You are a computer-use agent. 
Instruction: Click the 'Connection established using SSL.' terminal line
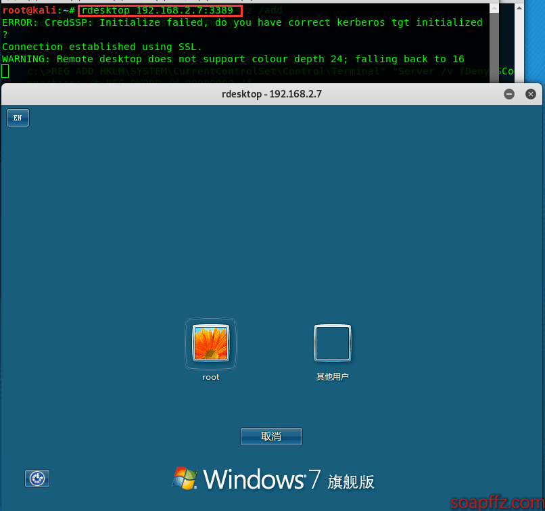102,47
